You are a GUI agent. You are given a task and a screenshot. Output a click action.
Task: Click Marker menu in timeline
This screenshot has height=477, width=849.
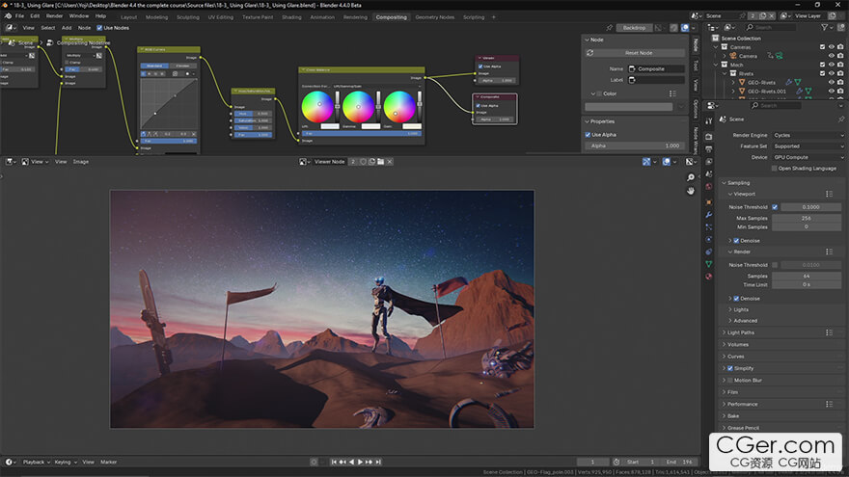point(108,462)
